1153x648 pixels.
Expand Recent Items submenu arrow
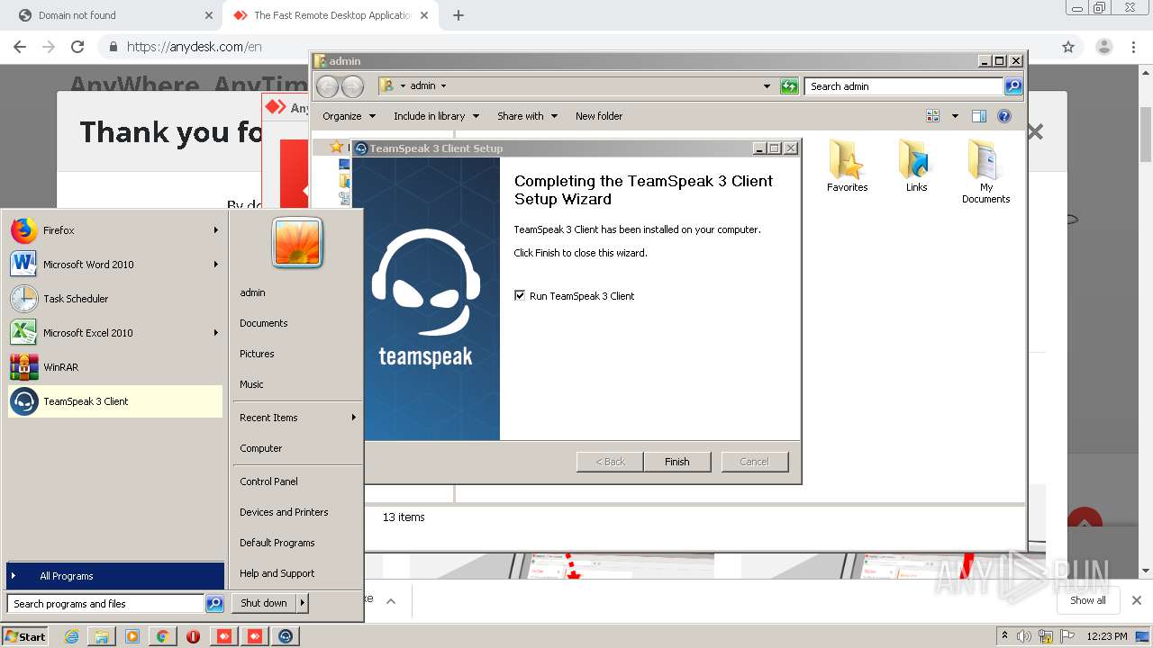point(354,418)
